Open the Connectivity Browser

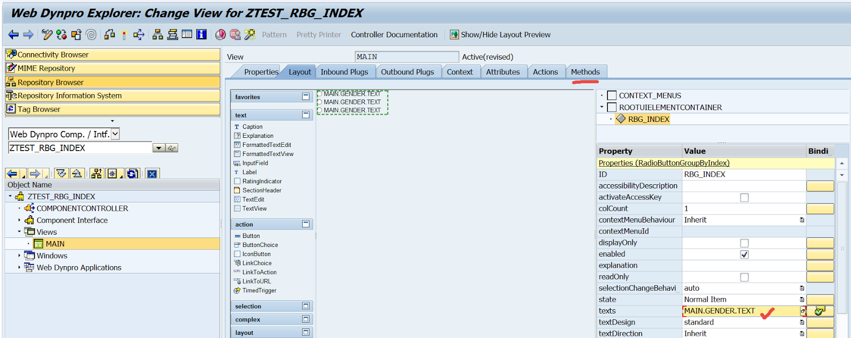click(53, 55)
